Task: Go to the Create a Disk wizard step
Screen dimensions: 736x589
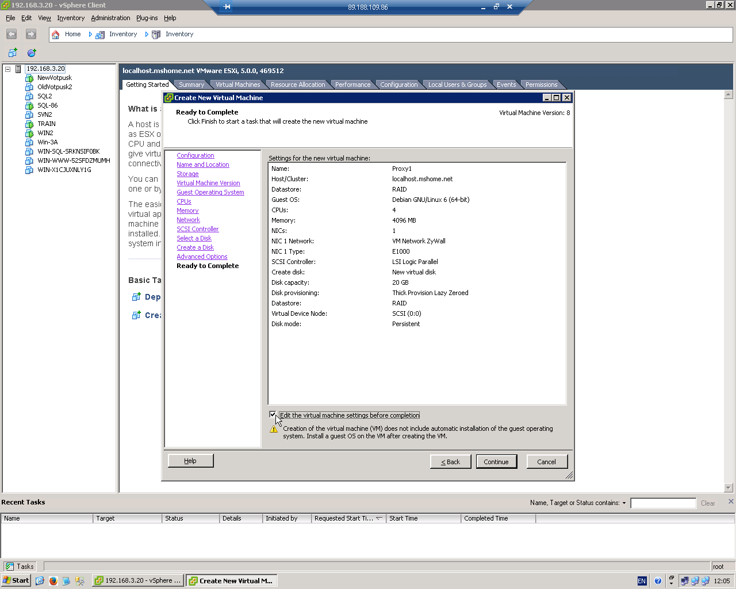Action: (x=195, y=247)
